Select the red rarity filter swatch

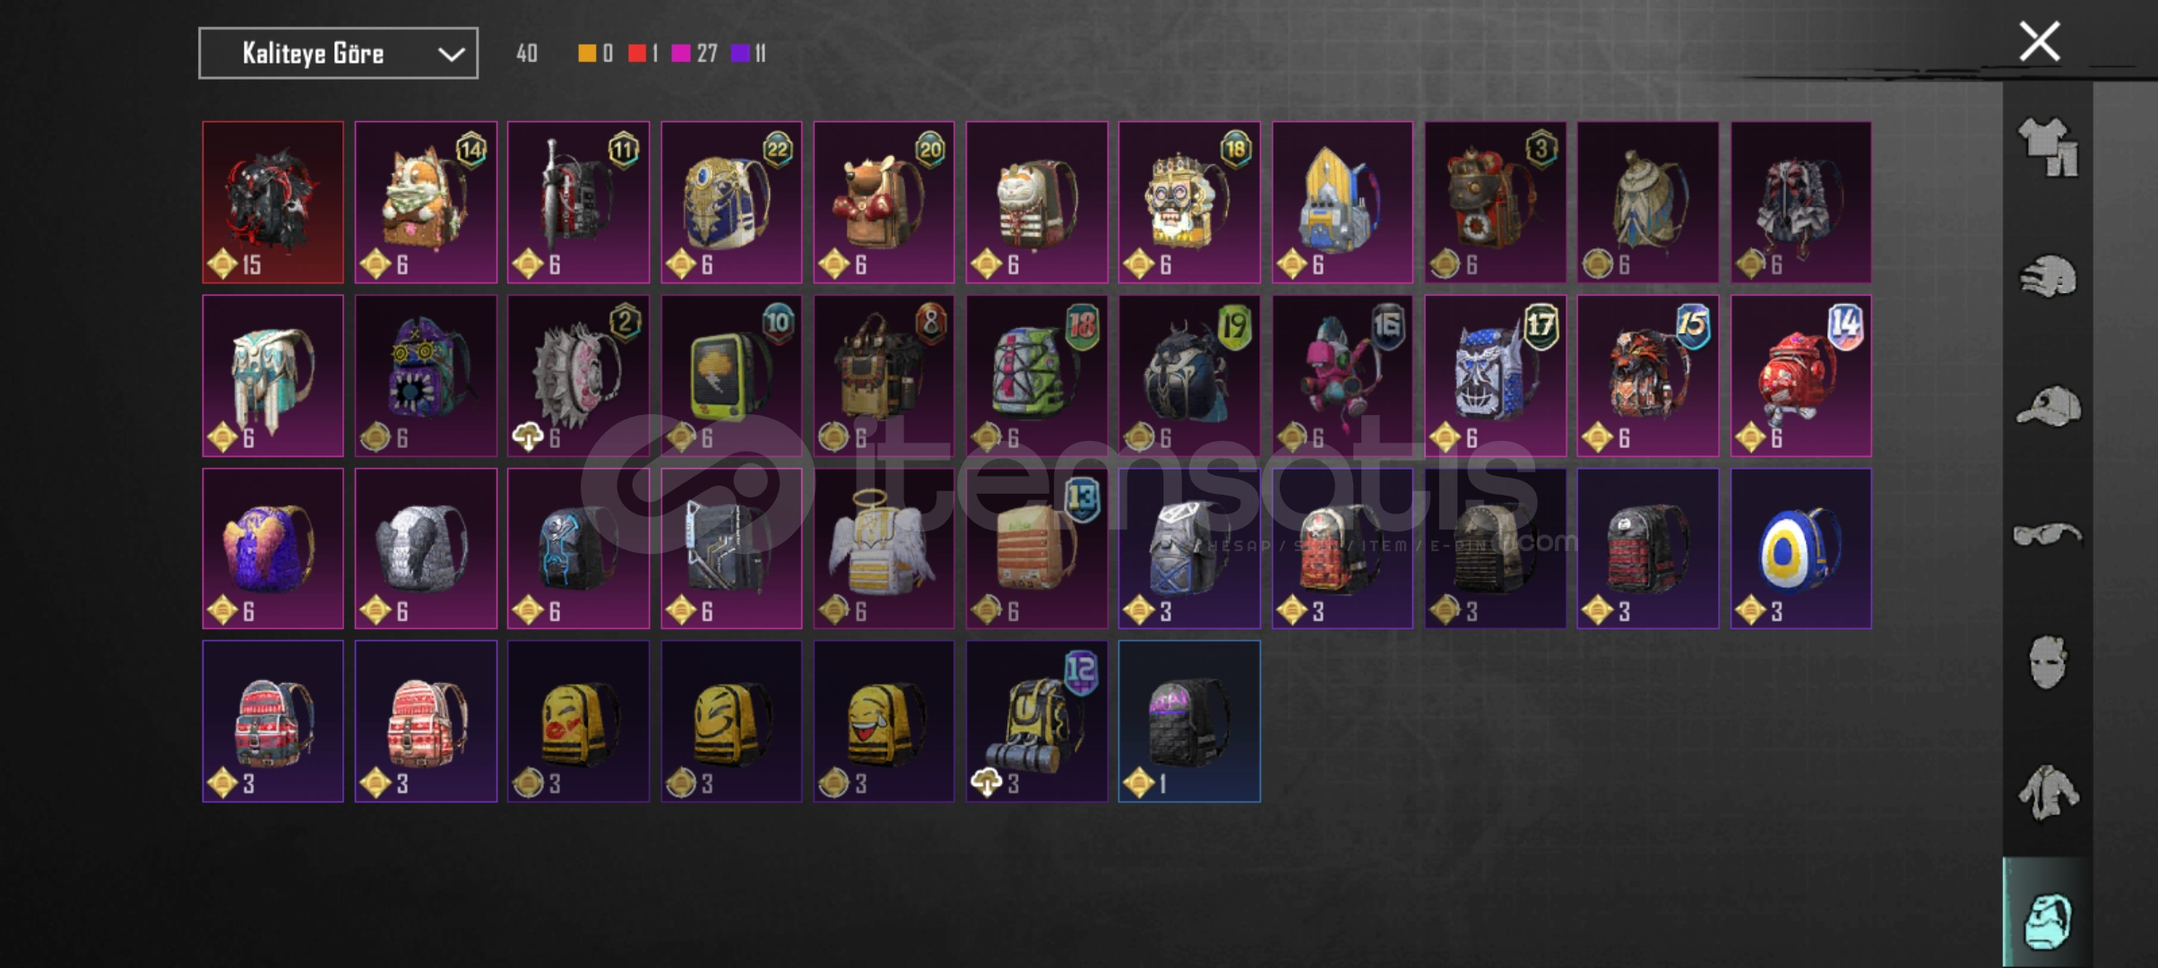click(637, 54)
